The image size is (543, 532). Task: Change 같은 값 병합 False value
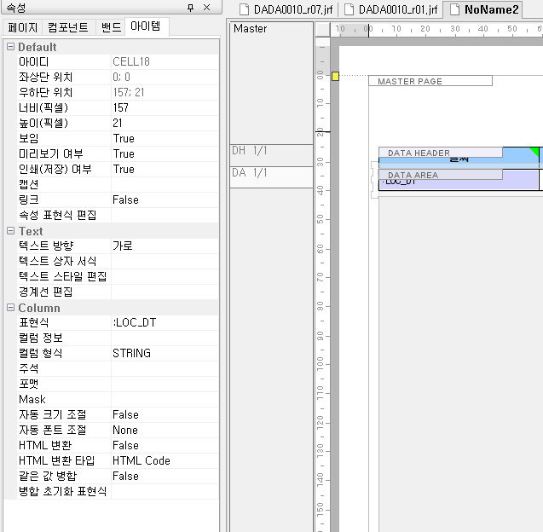pyautogui.click(x=165, y=476)
